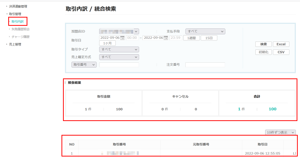The height and width of the screenshot is (158, 300).
Task: Open the 取引タイプ dropdown
Action: coord(119,49)
